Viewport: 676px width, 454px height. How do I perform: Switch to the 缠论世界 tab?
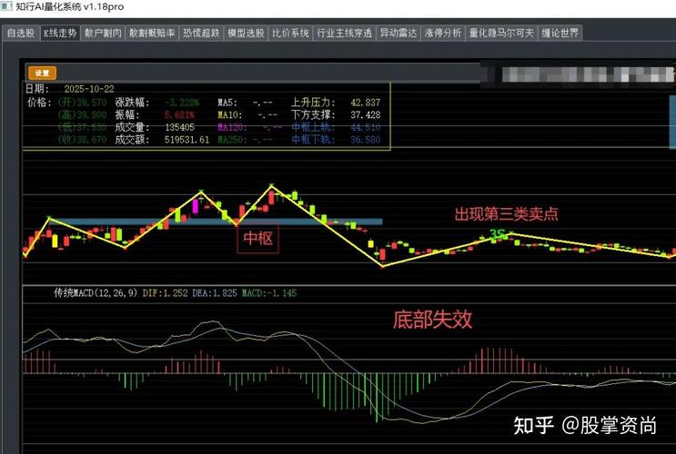[560, 33]
